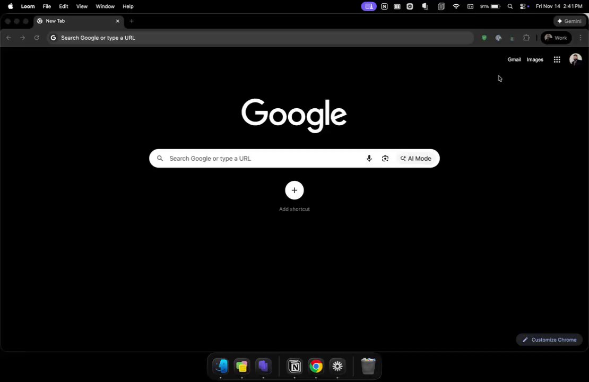This screenshot has height=382, width=589.
Task: Open the View menu
Action: pyautogui.click(x=82, y=6)
